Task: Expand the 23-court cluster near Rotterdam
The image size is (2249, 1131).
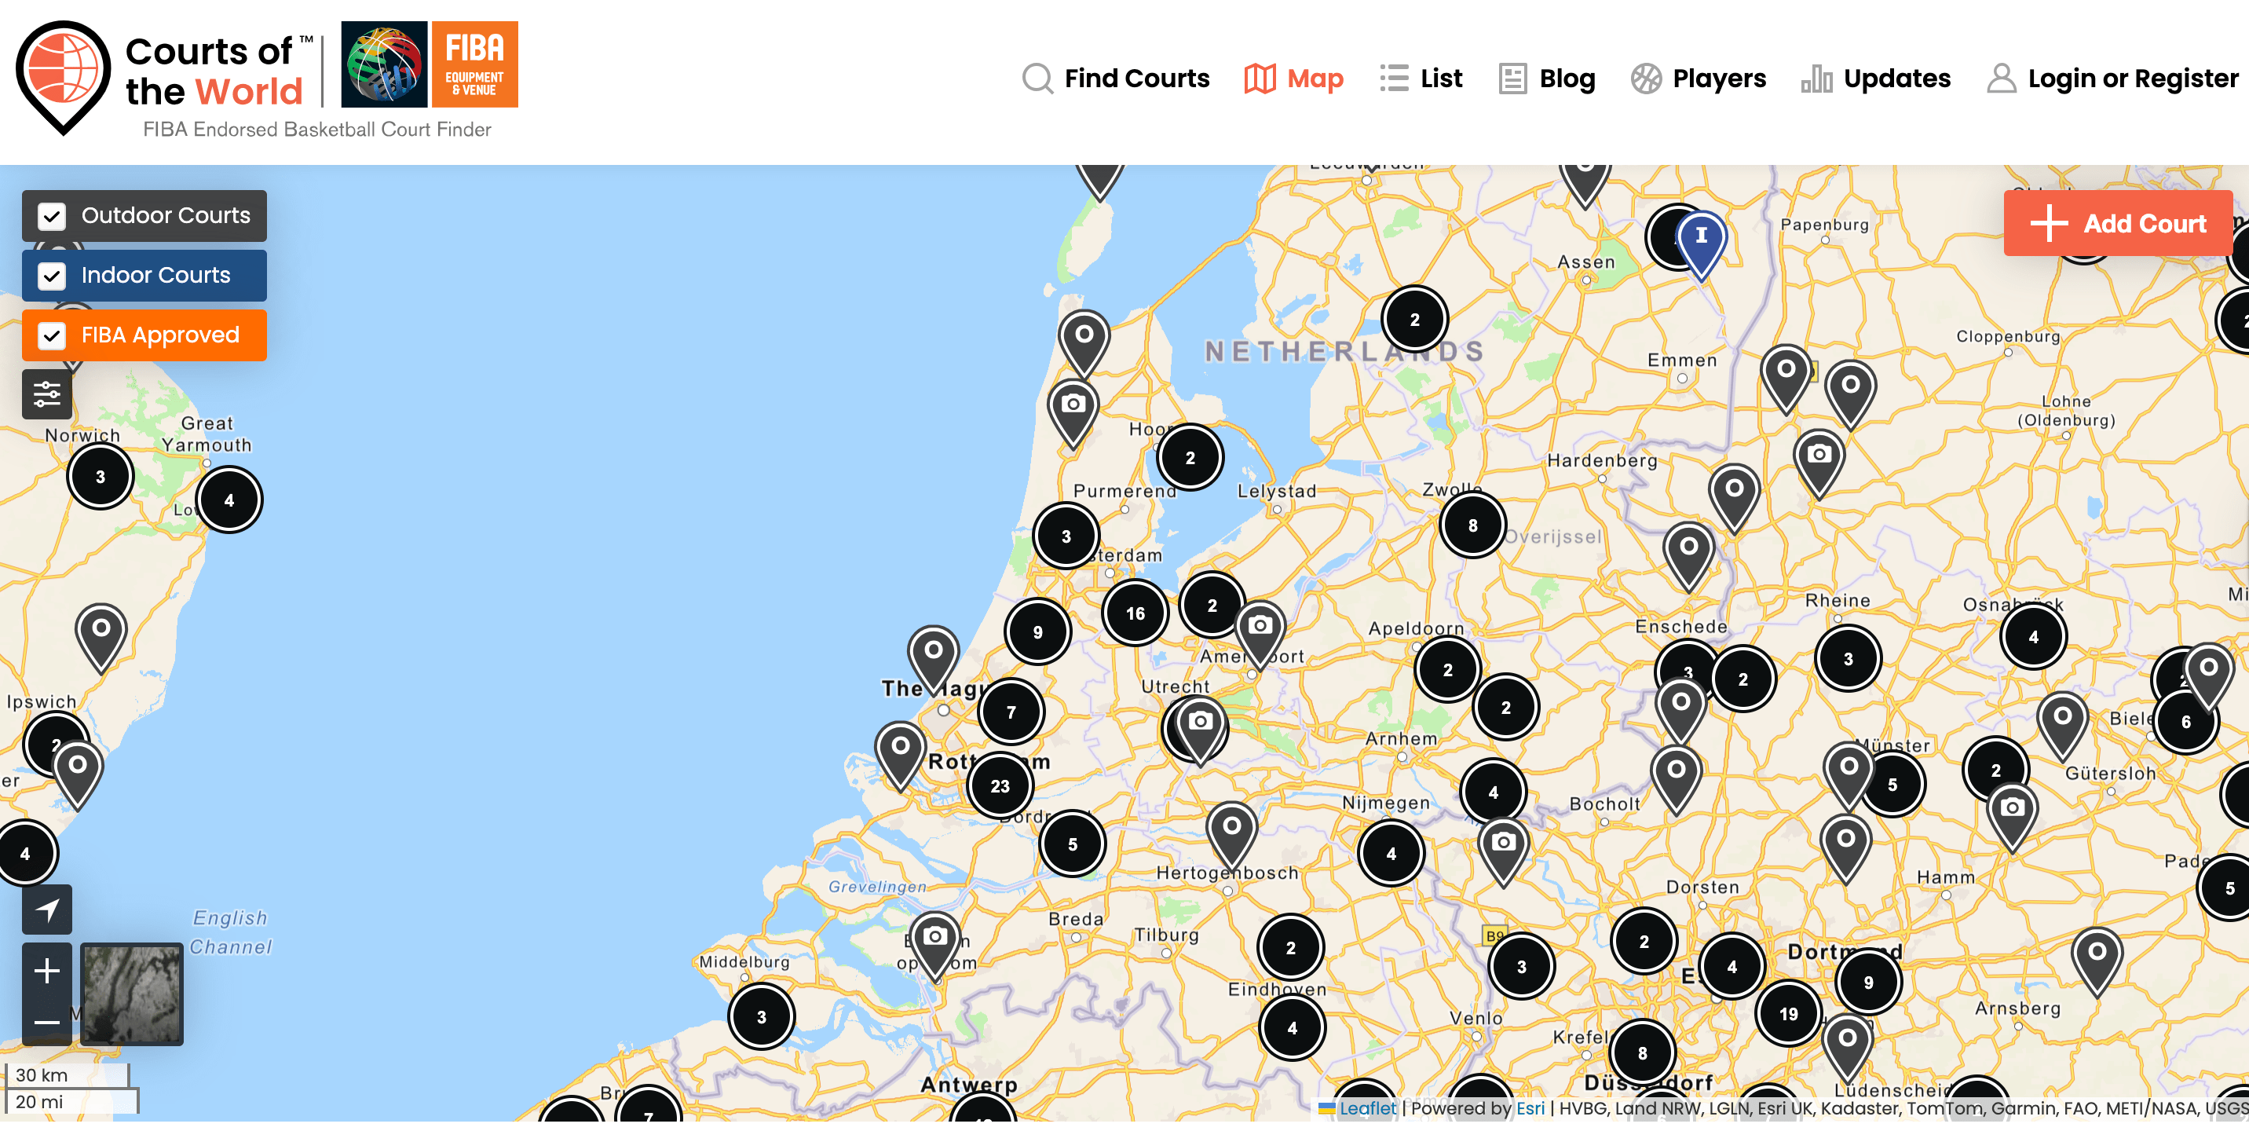Action: [1002, 785]
